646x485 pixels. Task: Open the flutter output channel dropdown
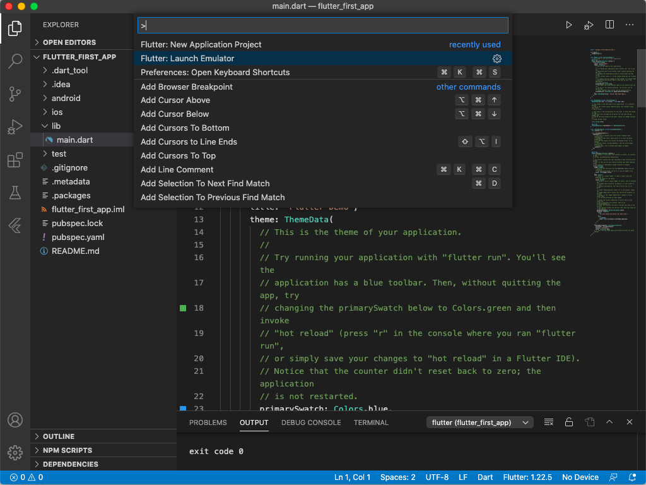pos(480,422)
